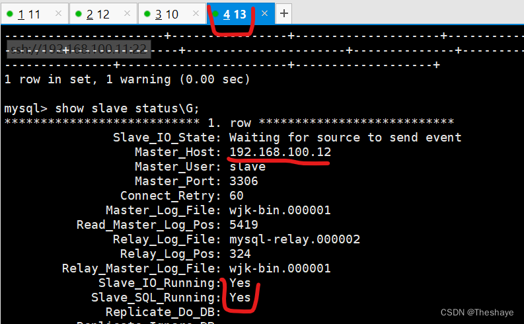524x324 pixels.
Task: Click the ssh://192.168.100.11:22 tooltip
Action: (x=79, y=49)
